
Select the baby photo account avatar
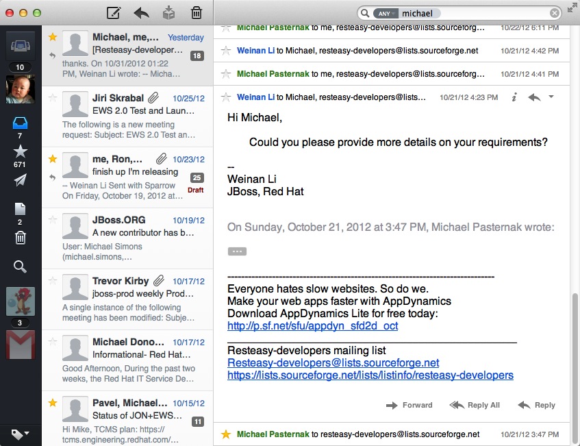click(21, 89)
